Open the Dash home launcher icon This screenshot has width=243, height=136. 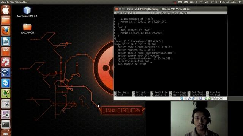point(6,10)
